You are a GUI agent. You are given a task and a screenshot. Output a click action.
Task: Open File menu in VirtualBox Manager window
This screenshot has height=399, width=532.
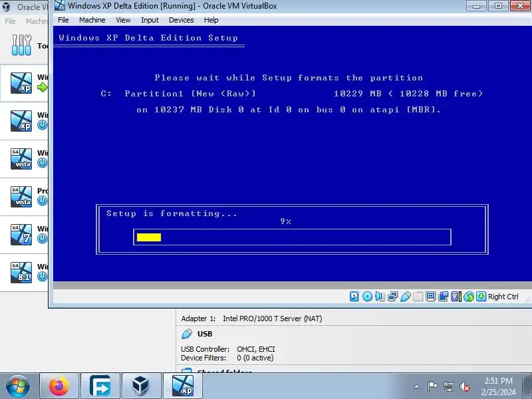10,21
